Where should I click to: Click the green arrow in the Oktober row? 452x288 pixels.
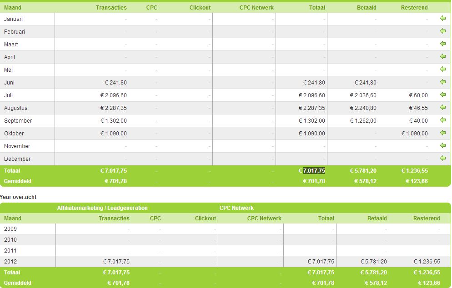point(443,133)
